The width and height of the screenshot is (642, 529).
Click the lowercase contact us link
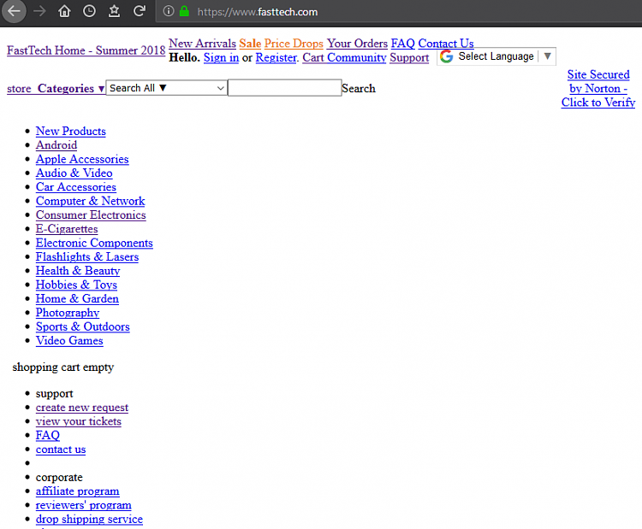61,450
